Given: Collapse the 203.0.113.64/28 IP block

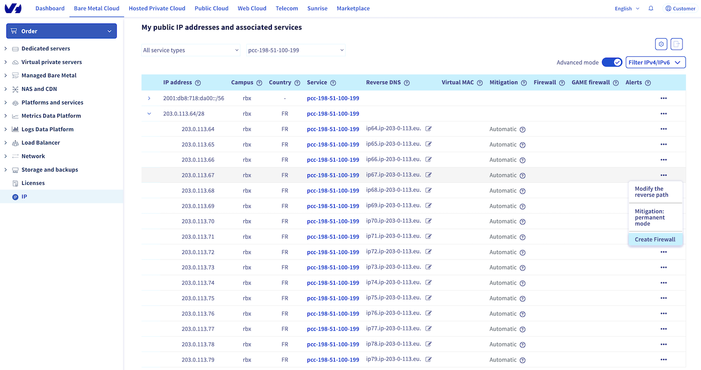Looking at the screenshot, I should tap(149, 114).
